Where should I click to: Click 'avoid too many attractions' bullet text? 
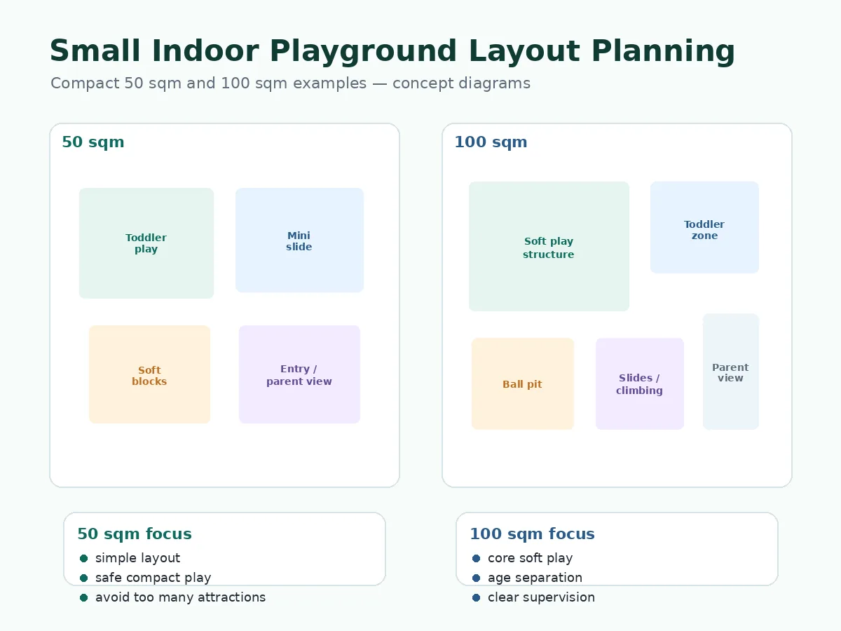[x=180, y=597]
